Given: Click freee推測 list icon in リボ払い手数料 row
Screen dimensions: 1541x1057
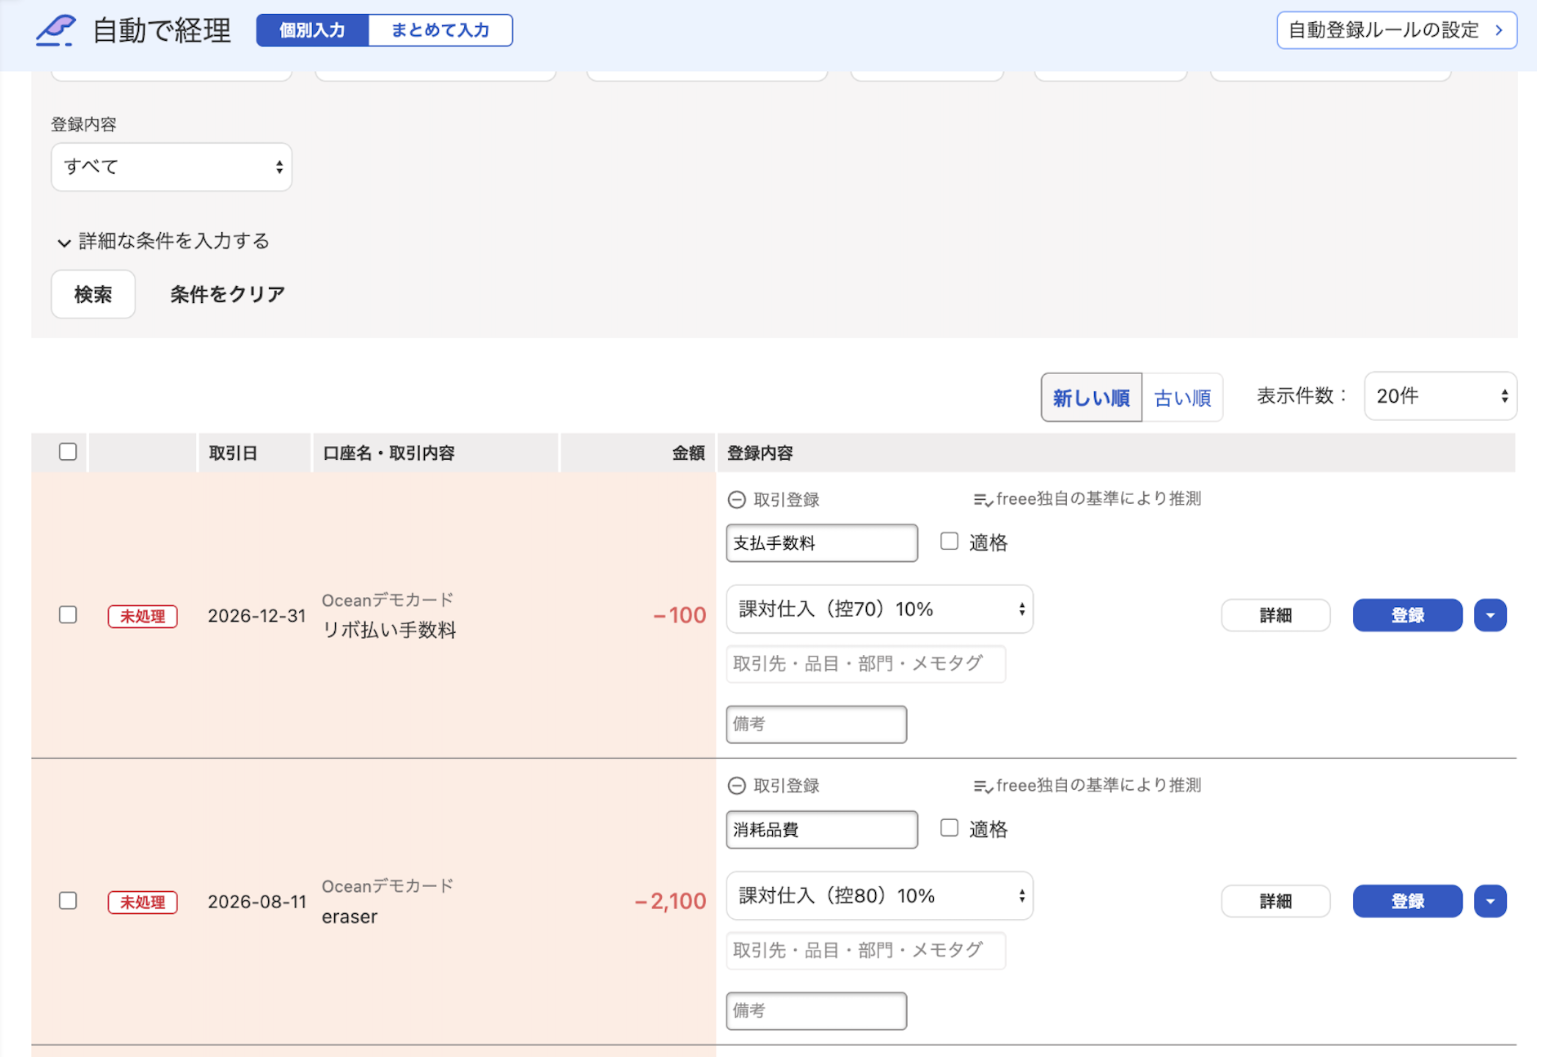Looking at the screenshot, I should 983,500.
